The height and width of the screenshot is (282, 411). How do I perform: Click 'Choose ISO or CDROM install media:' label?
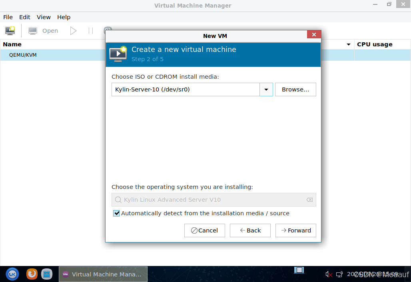pos(165,77)
